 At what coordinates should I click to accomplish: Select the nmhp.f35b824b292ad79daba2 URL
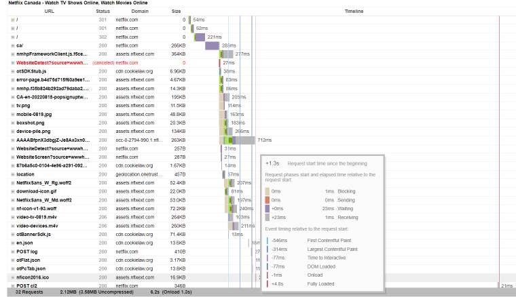coord(52,89)
